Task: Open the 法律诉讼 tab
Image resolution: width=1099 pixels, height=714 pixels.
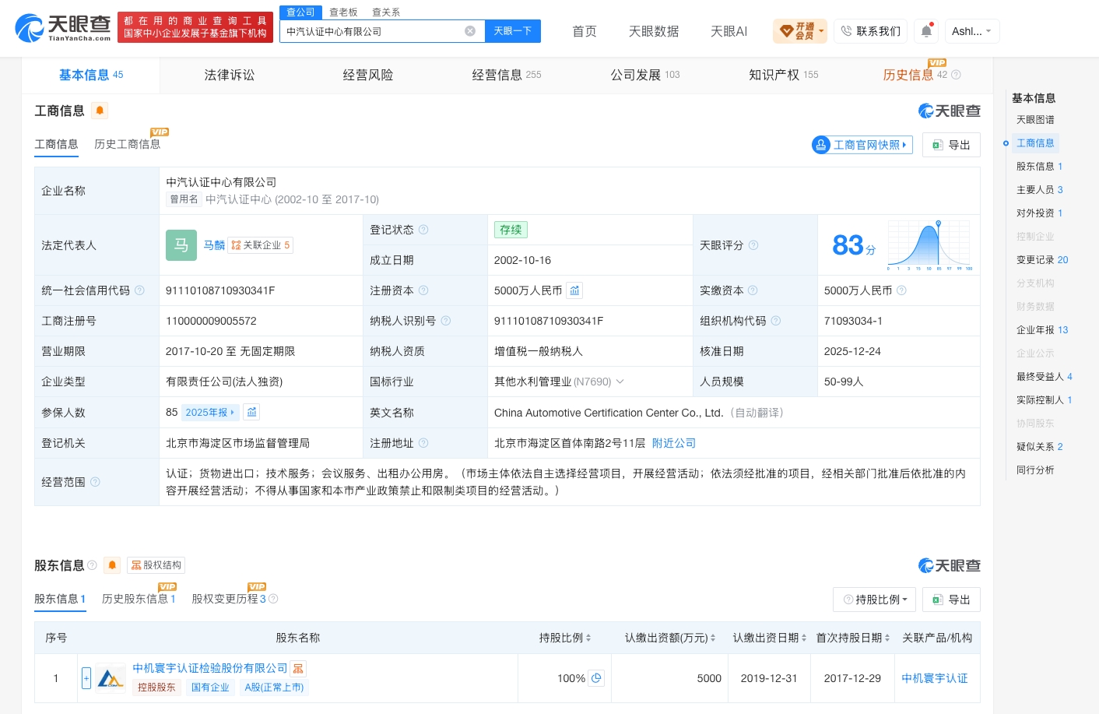Action: [x=230, y=75]
